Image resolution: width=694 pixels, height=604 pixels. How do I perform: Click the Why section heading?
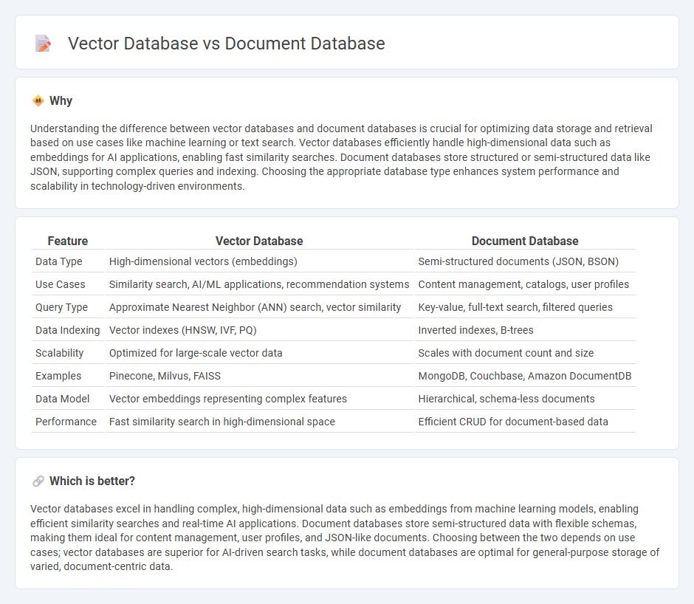[61, 101]
